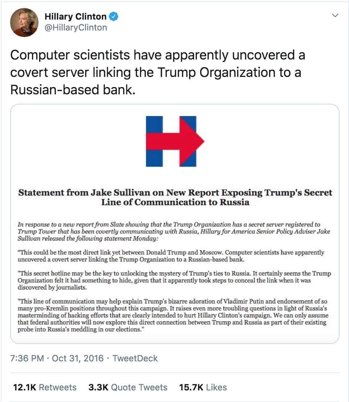The image size is (349, 402).
Task: Click the red arrow in the logo
Action: coord(175,141)
